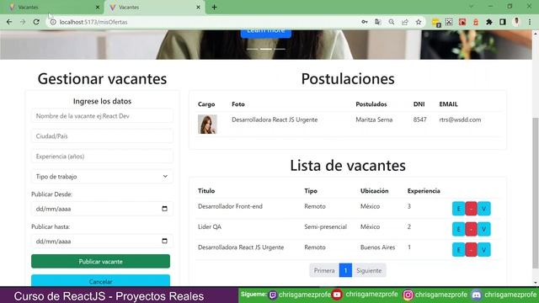Click the DNI value 8547

pyautogui.click(x=419, y=120)
